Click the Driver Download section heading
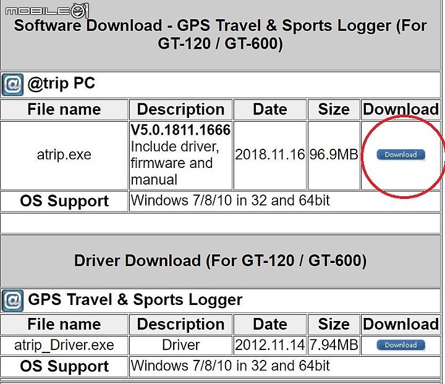The width and height of the screenshot is (445, 384). click(220, 261)
